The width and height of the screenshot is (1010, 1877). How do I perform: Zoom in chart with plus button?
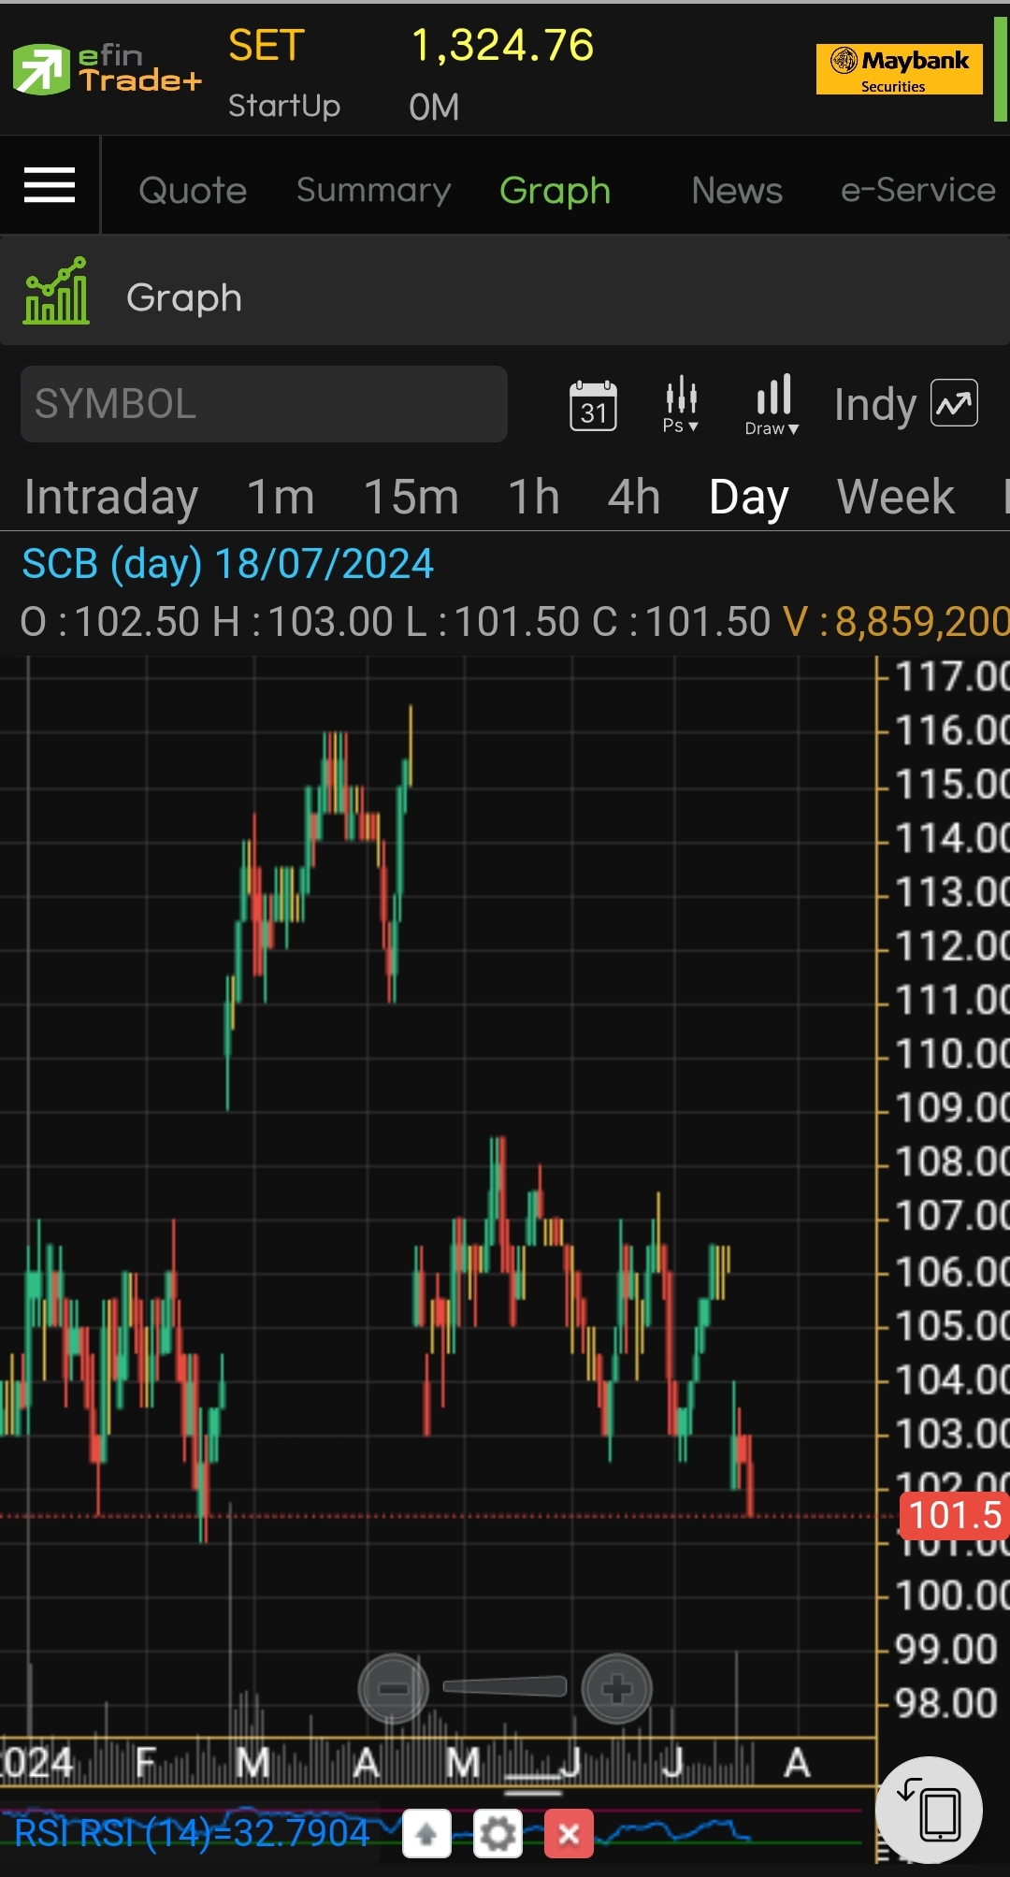pyautogui.click(x=616, y=1689)
